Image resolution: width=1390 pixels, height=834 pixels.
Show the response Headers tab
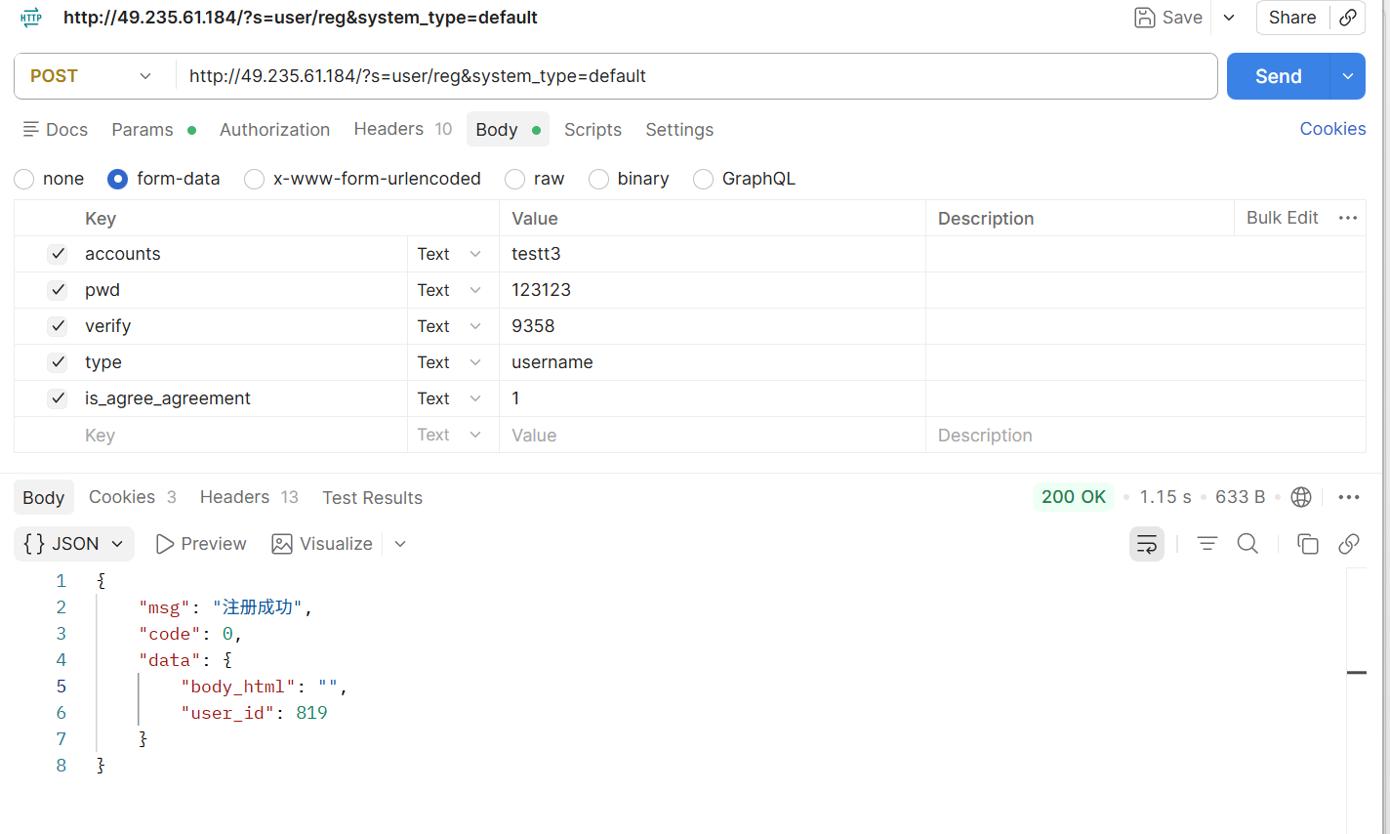249,497
